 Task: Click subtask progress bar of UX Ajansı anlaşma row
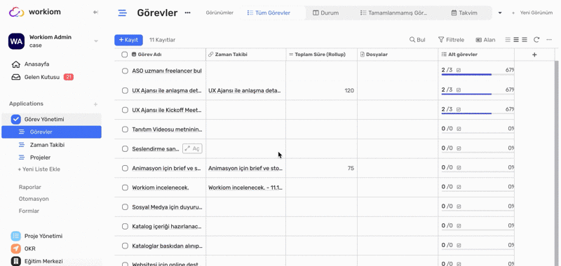tap(478, 94)
